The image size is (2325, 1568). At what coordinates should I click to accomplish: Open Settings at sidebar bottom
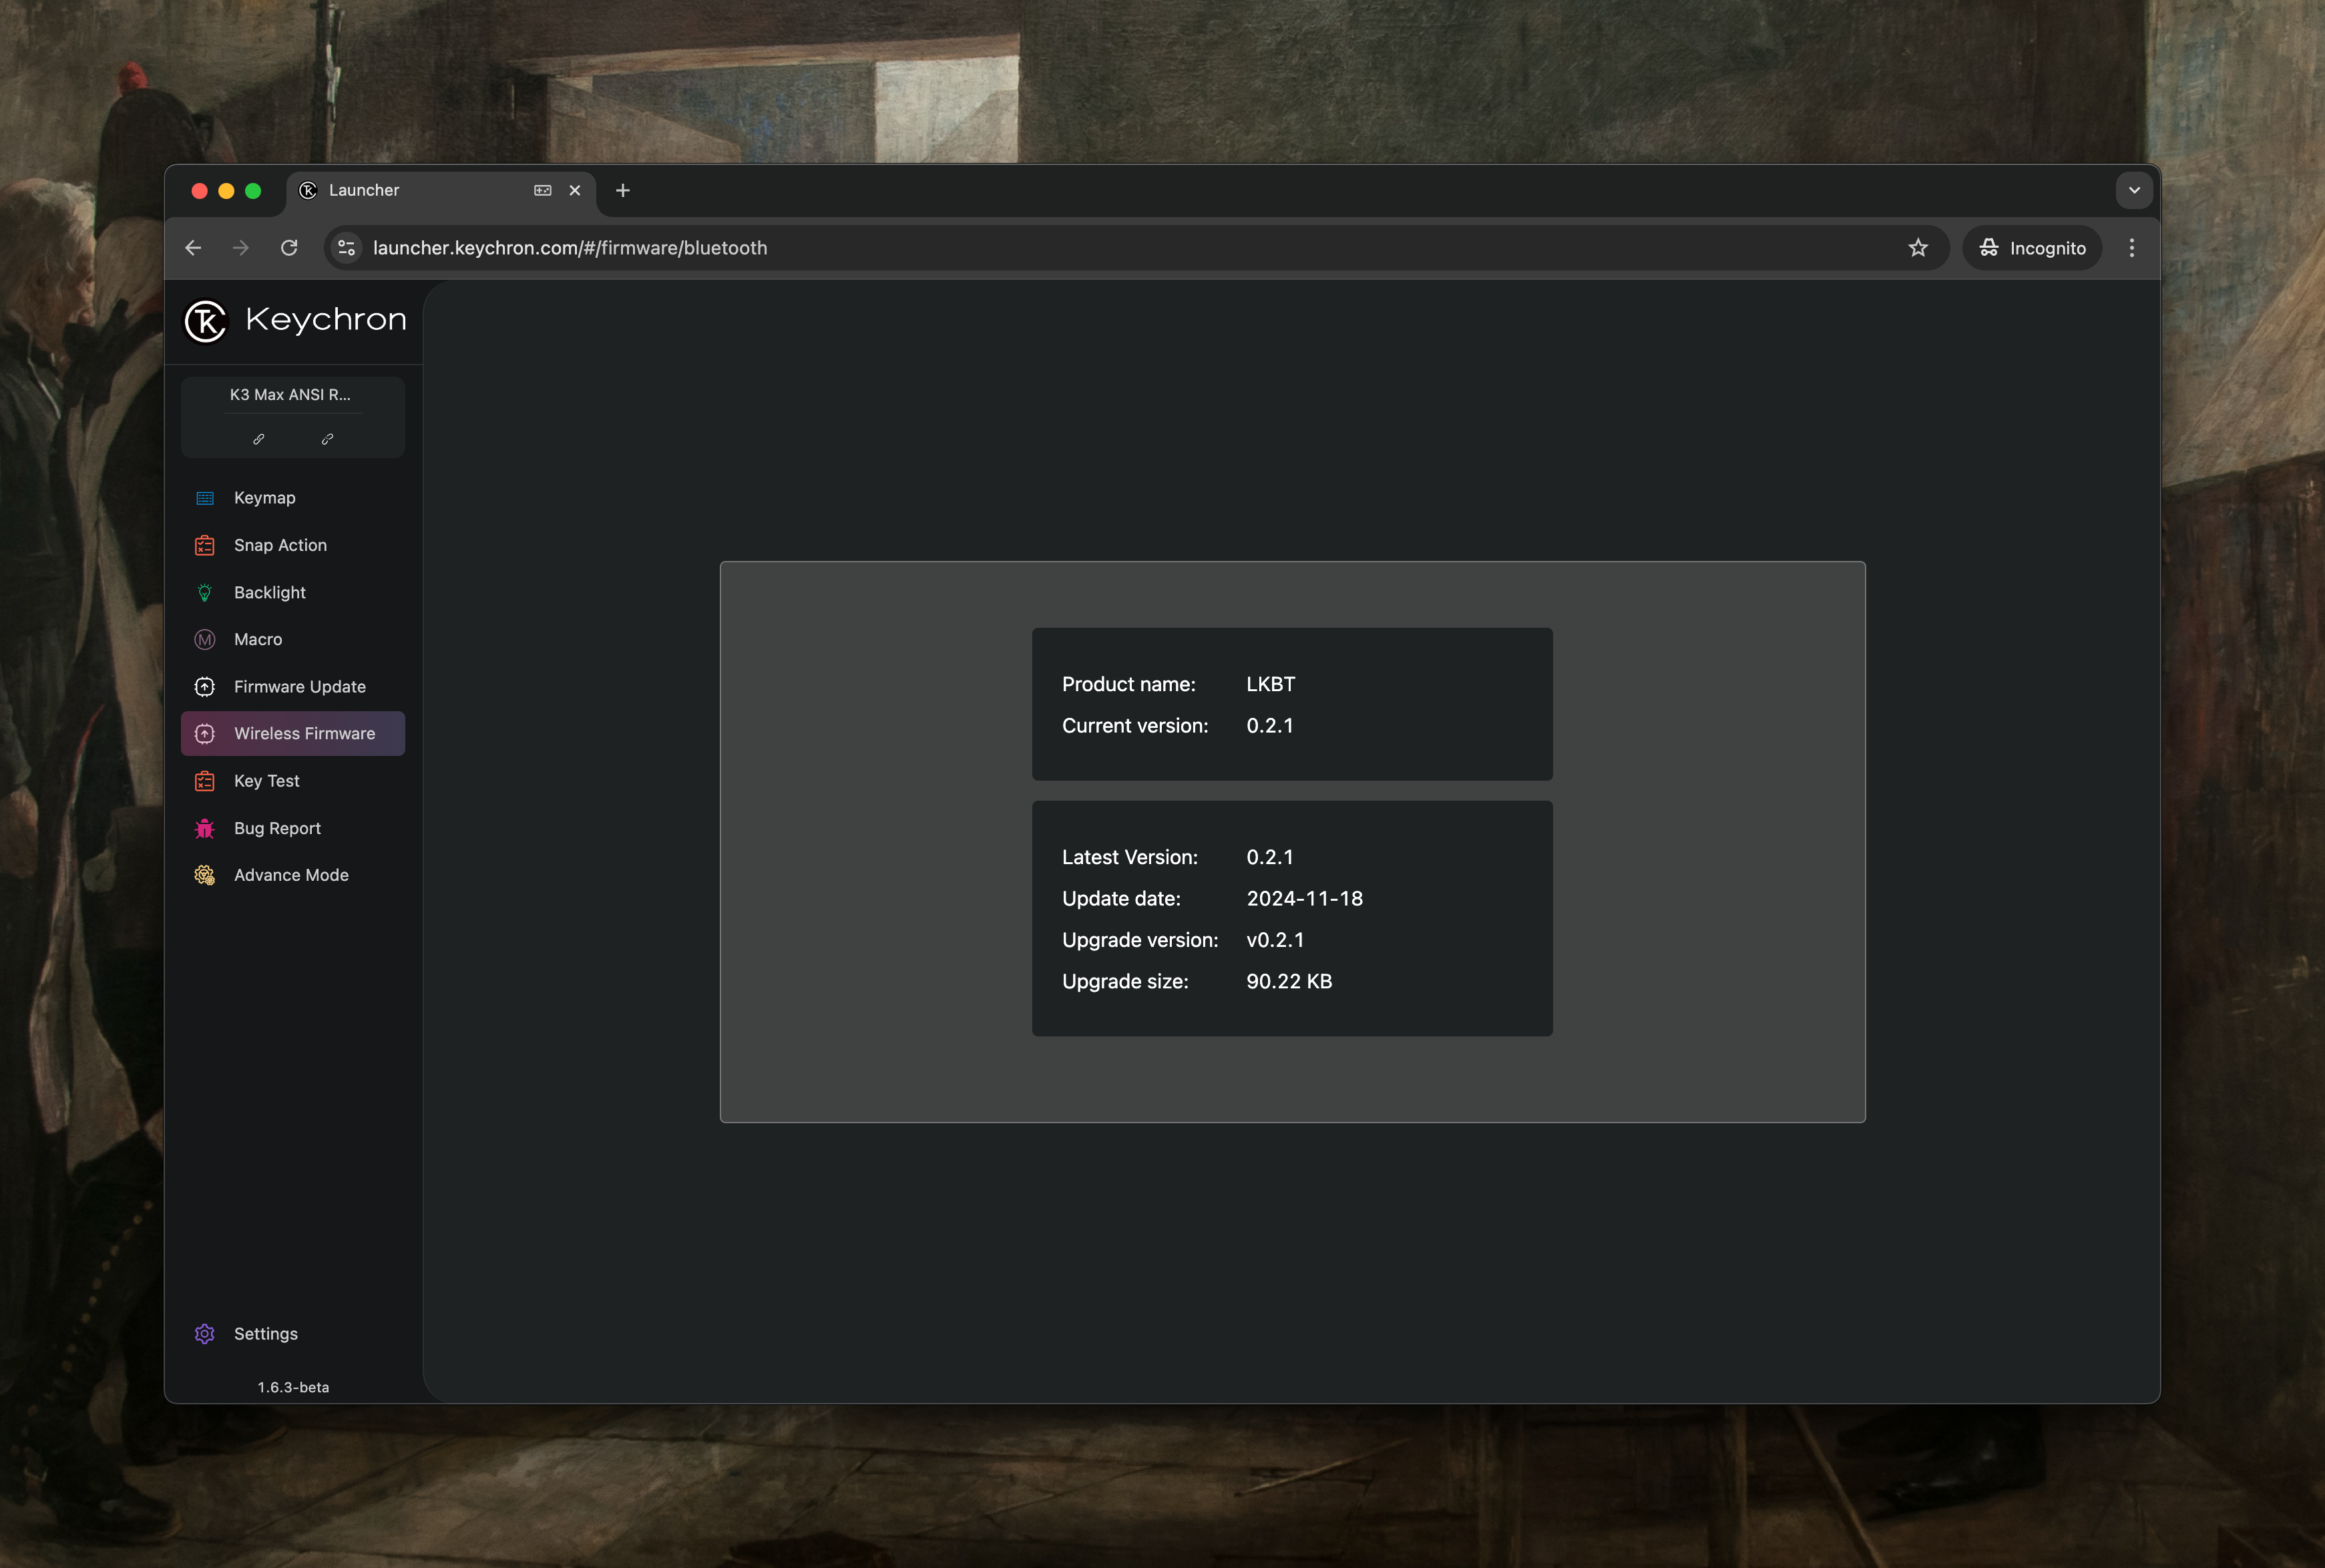(265, 1334)
